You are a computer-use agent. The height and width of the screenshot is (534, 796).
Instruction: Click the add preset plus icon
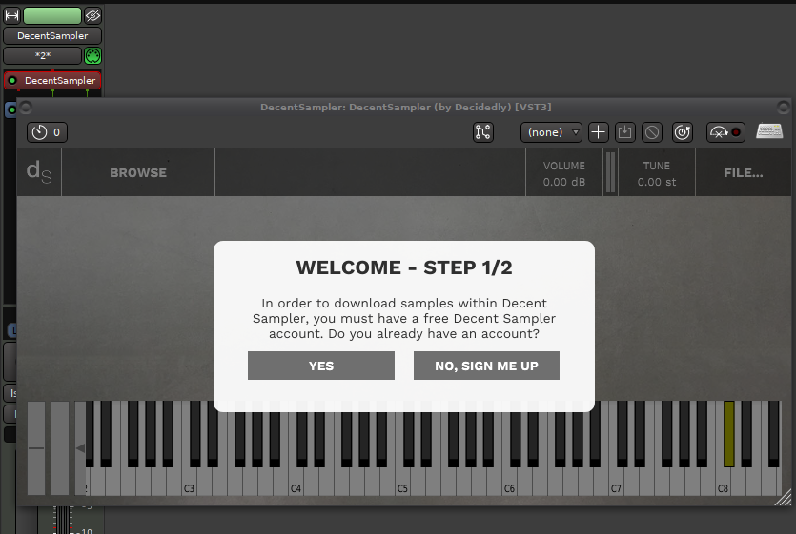(x=598, y=132)
